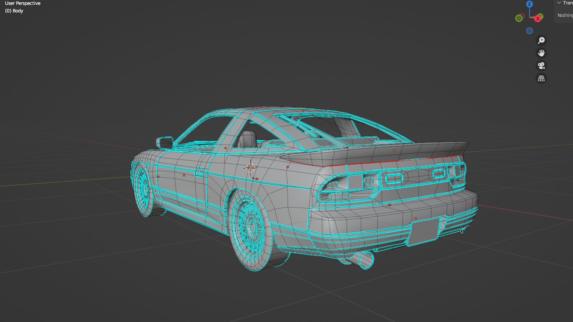Click the magnifier zoom view icon
573x322 pixels.
(x=541, y=40)
